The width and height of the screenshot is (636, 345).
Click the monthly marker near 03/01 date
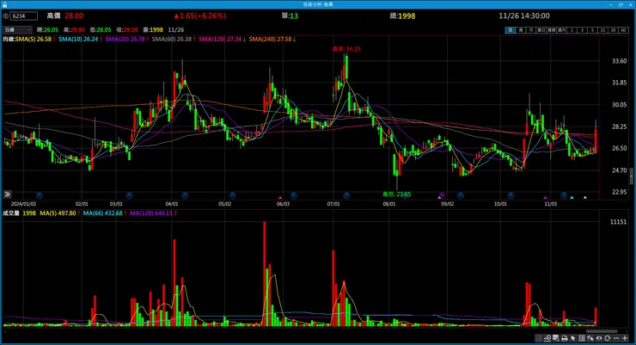[x=129, y=195]
